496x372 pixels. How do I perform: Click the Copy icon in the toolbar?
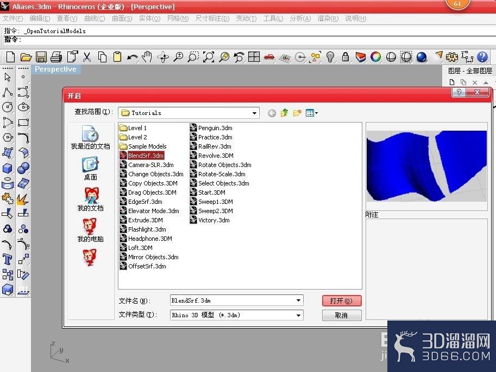click(x=102, y=57)
